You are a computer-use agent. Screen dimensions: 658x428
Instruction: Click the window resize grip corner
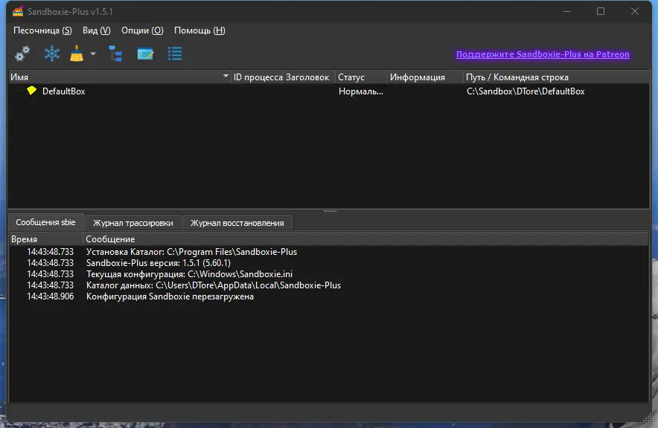tap(647, 417)
